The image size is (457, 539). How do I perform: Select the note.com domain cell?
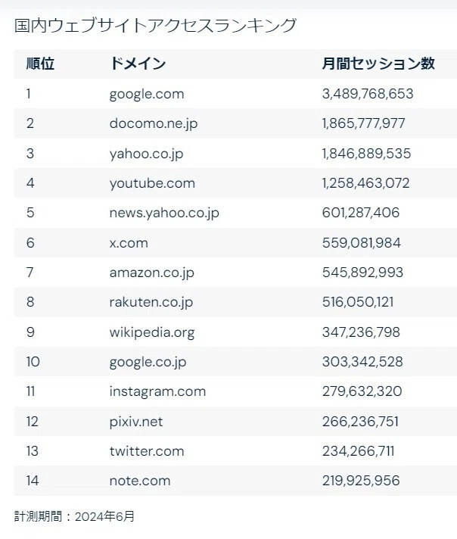tap(140, 481)
